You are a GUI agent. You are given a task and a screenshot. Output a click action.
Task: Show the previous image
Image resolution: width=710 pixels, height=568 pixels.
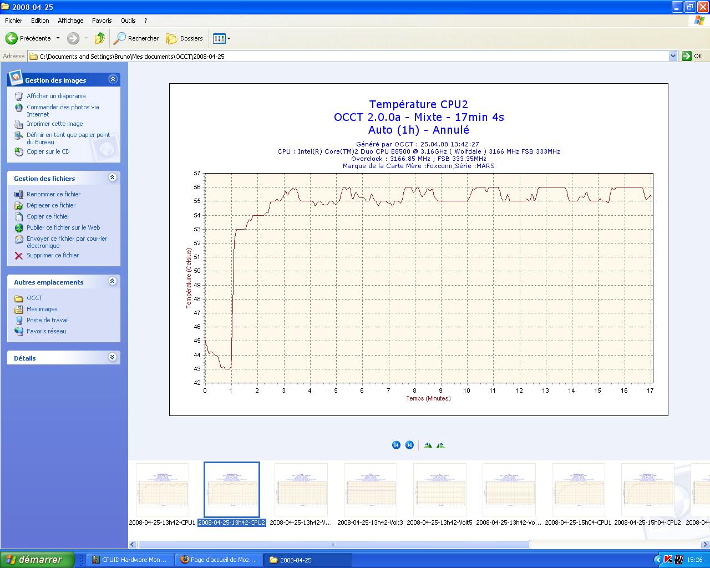point(396,445)
